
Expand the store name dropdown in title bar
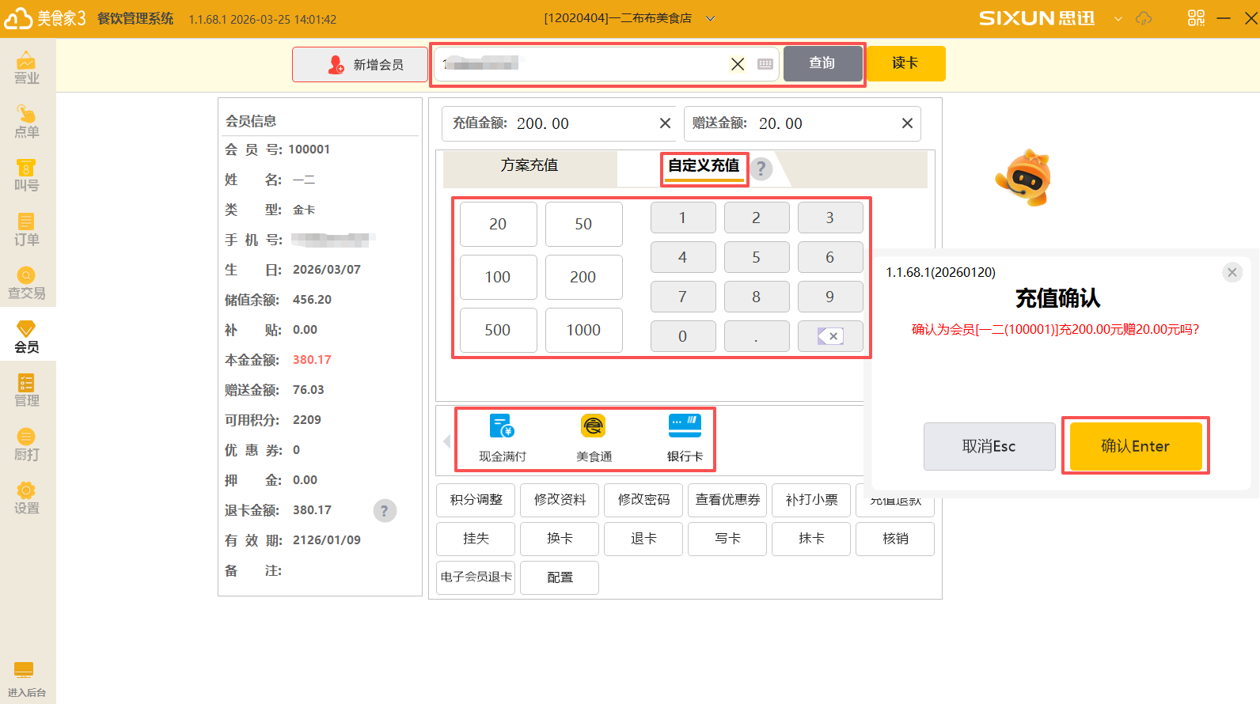(x=710, y=18)
